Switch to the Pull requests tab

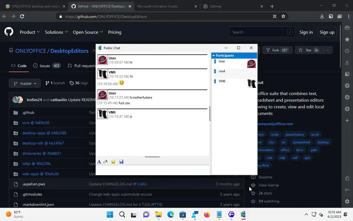tap(82, 66)
